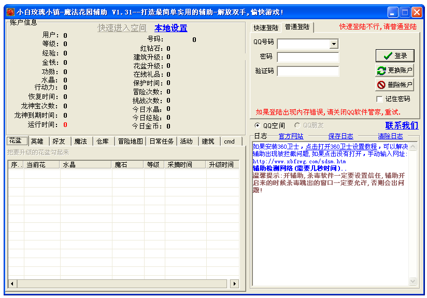Open the 英雄 tab

37,141
